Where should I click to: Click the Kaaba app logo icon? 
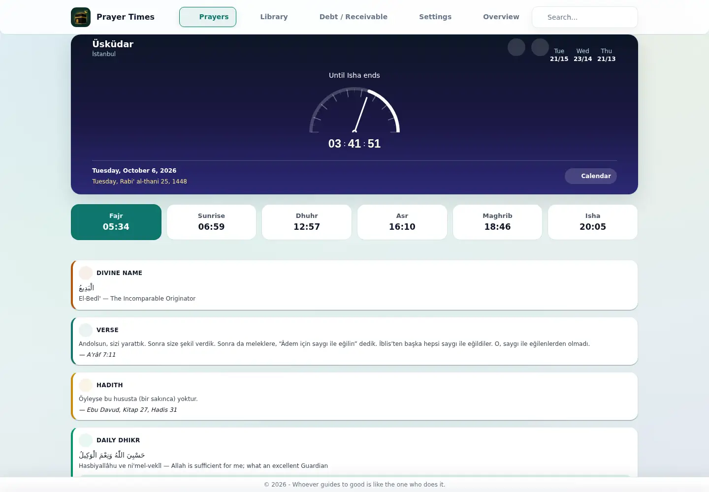[x=81, y=17]
